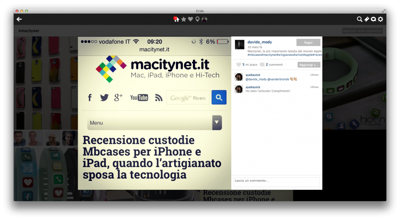The width and height of the screenshot is (400, 220).
Task: Open the #mbcases hashtag
Action: [x=254, y=55]
